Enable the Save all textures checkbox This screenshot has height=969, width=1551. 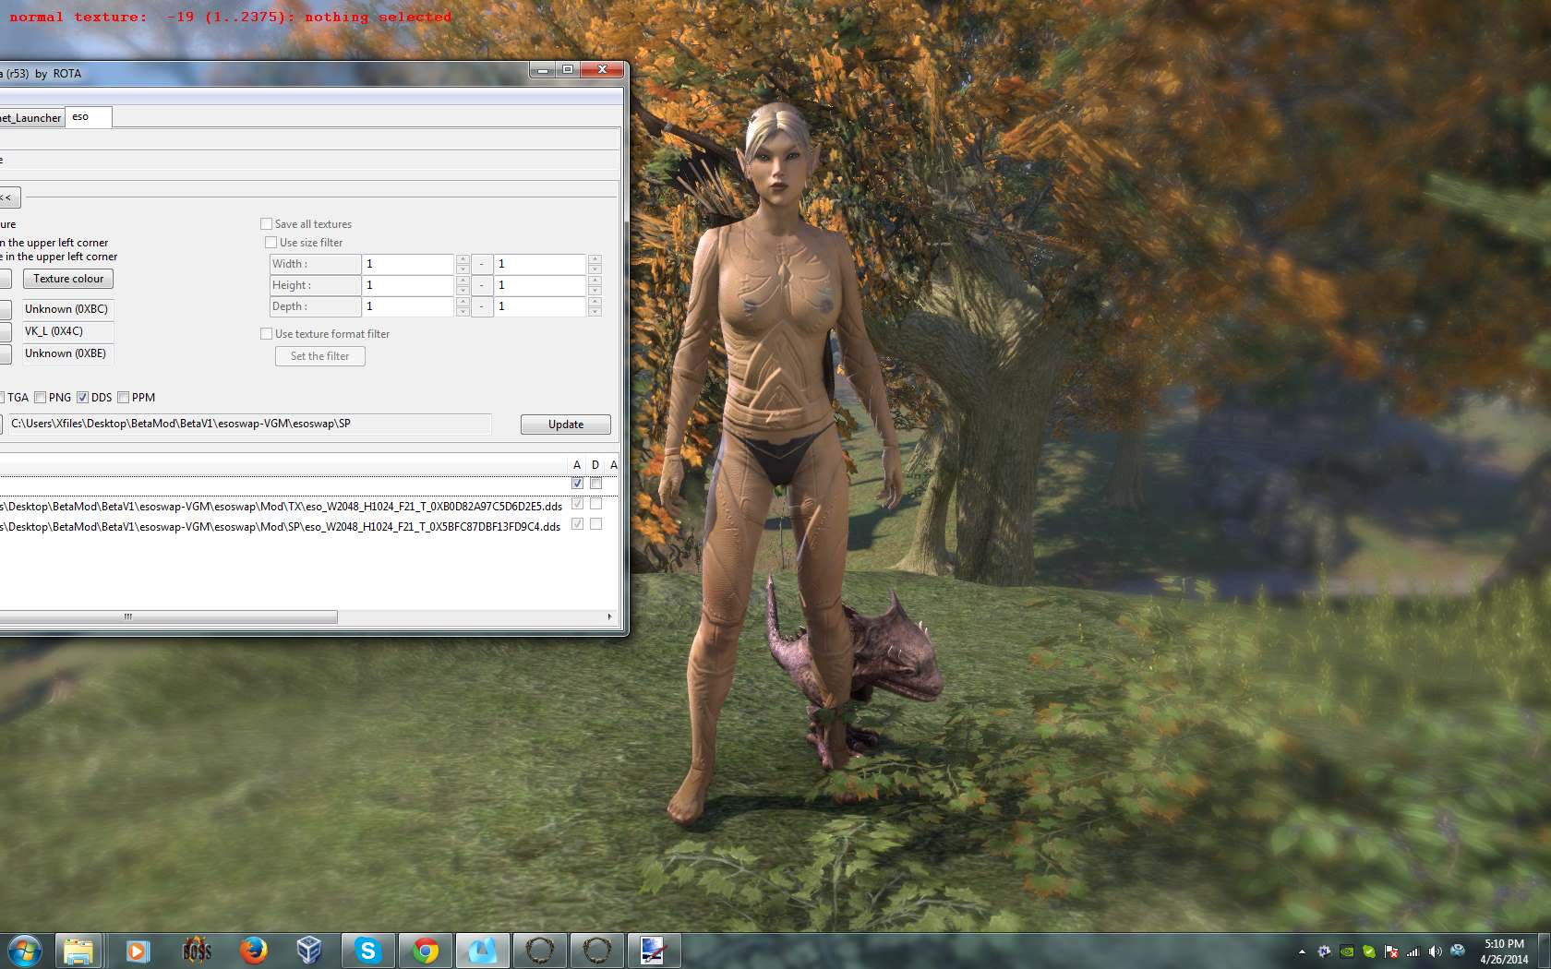click(x=267, y=224)
